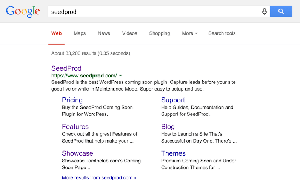Visit the Blog sitelink
This screenshot has height=185, width=300.
(x=168, y=127)
